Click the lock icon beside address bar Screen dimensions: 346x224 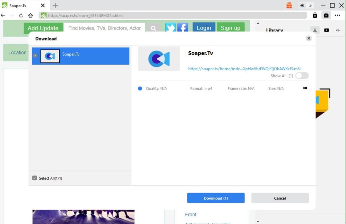pyautogui.click(x=315, y=15)
